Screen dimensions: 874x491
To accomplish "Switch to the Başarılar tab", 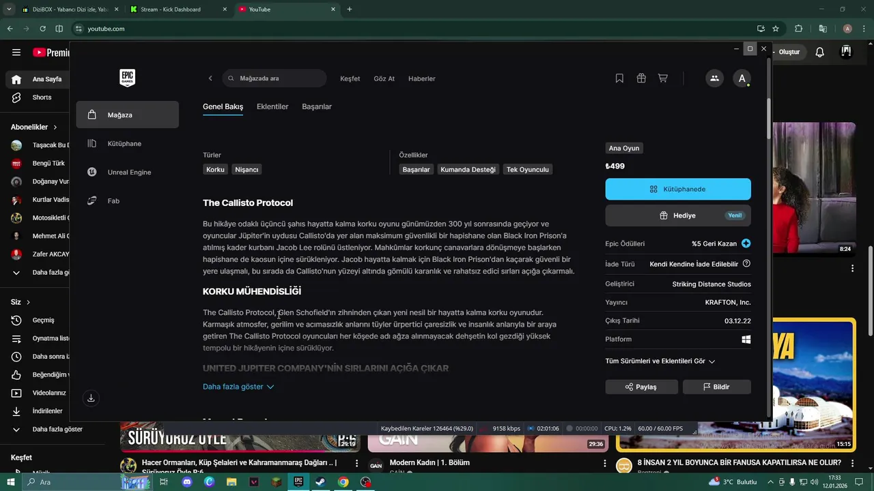I will 317,107.
